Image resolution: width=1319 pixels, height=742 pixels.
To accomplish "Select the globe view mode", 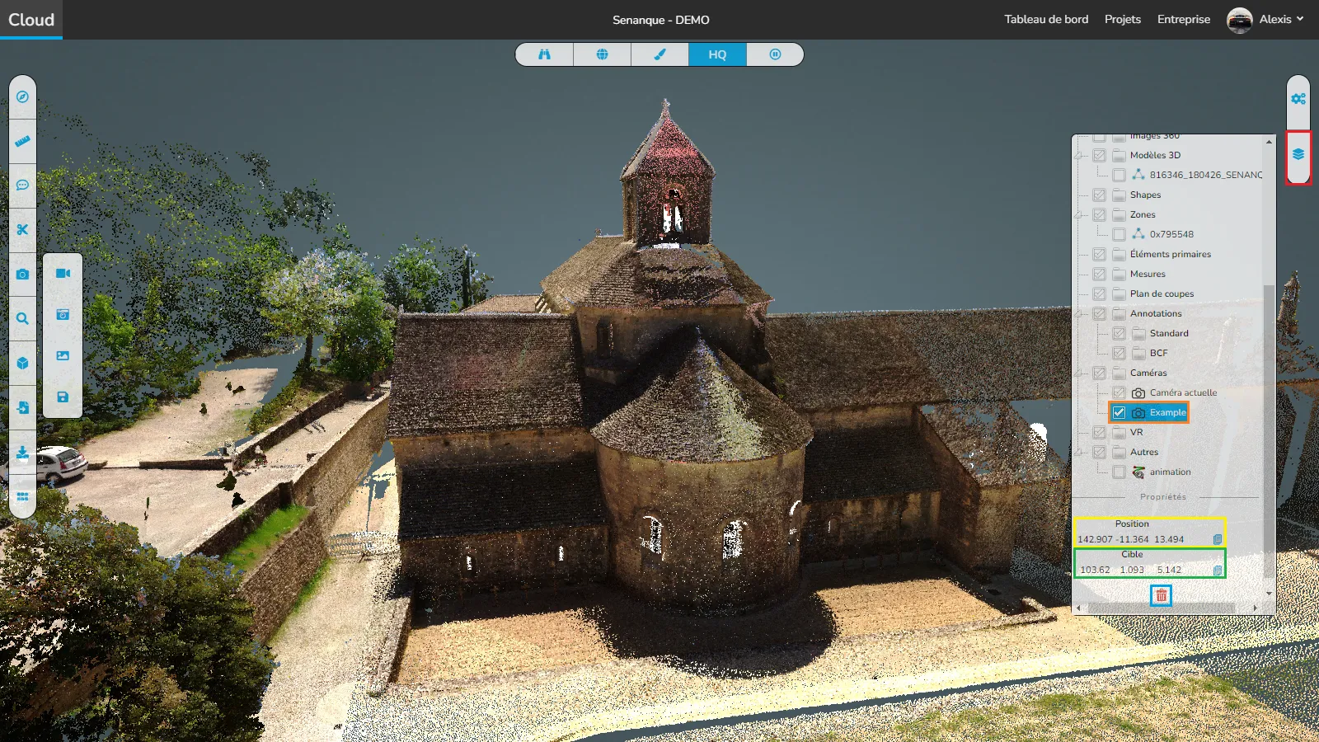I will click(x=602, y=54).
